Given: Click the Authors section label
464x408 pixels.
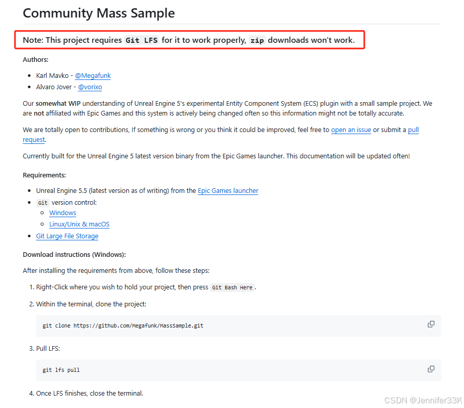Looking at the screenshot, I should 35,59.
